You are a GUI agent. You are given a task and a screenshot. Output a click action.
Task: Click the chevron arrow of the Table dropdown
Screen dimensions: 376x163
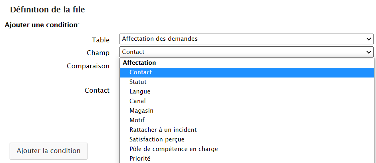[x=368, y=39]
